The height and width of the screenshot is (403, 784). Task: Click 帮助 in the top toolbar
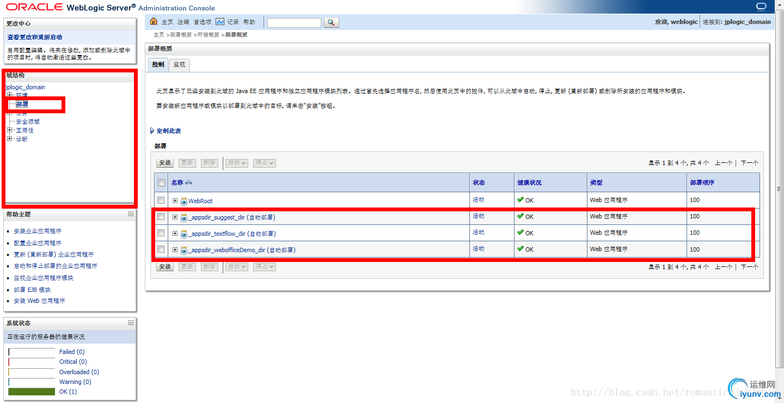[x=249, y=22]
